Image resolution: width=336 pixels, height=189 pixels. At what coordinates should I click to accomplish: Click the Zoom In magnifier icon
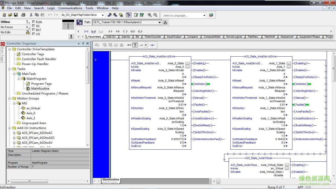click(149, 15)
